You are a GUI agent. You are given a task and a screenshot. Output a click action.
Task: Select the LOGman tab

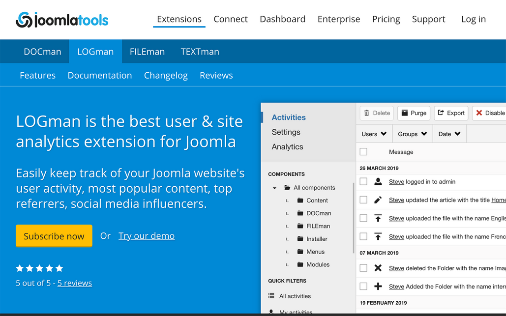tap(95, 52)
